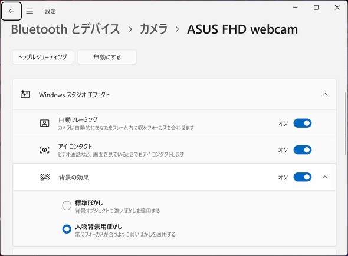Navigate to Bluetooth とデバイス breadcrumb
This screenshot has width=348, height=256.
65,29
